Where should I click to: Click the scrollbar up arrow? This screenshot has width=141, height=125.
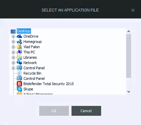(x=128, y=31)
